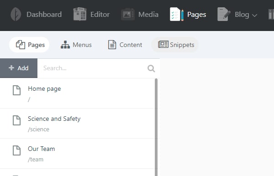The width and height of the screenshot is (274, 176).
Task: Click the Editor building icon
Action: click(x=80, y=14)
